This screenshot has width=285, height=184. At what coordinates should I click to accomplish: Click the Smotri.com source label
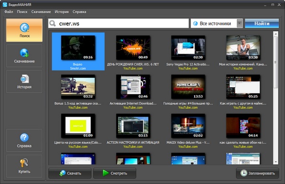pos(78,68)
